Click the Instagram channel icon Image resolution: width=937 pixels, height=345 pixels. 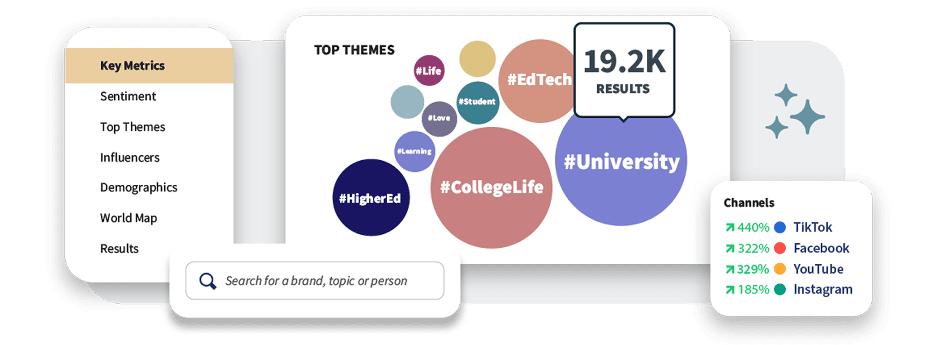(780, 290)
